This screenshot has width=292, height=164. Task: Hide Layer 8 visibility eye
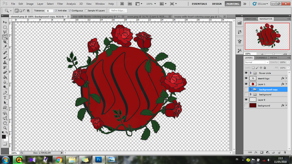tap(246, 100)
